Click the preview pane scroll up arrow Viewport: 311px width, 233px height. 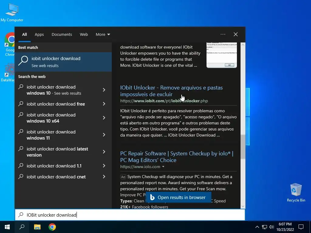pyautogui.click(x=243, y=45)
